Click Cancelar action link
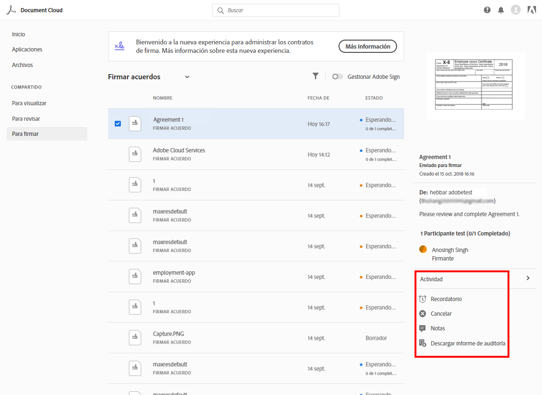The width and height of the screenshot is (542, 395). (441, 314)
